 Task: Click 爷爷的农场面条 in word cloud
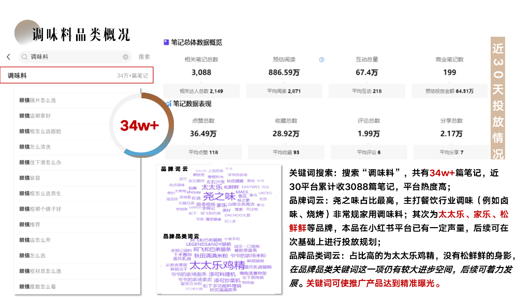[x=188, y=274]
